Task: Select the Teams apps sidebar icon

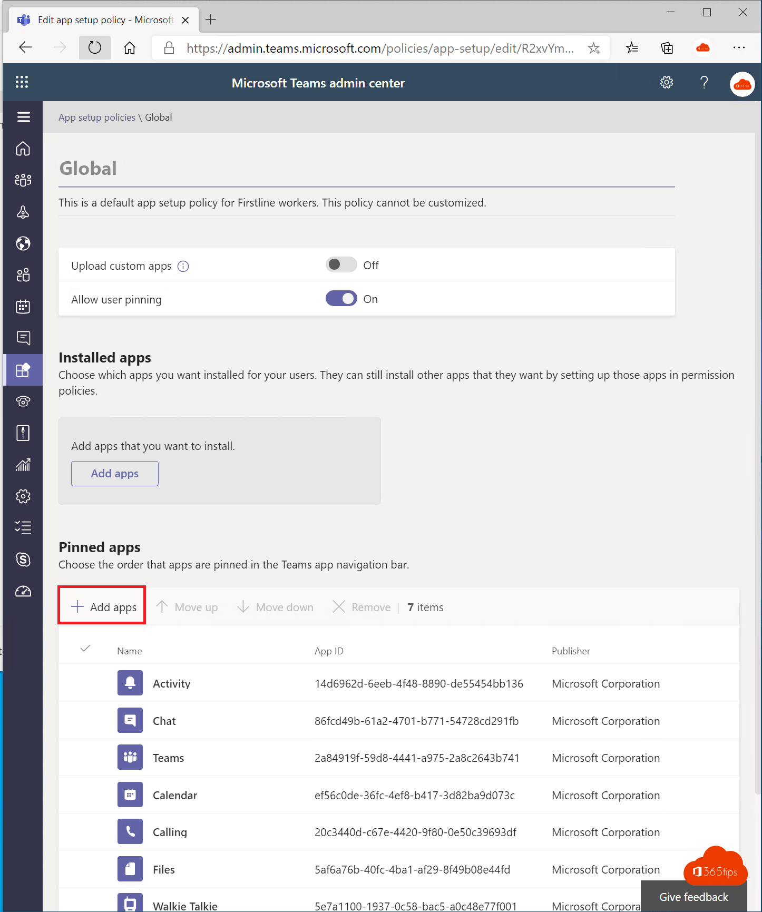Action: (x=23, y=370)
